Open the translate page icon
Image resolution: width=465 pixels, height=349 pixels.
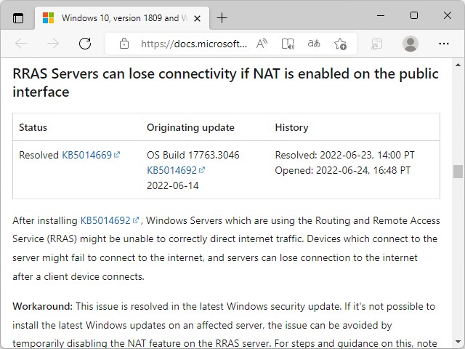(314, 44)
